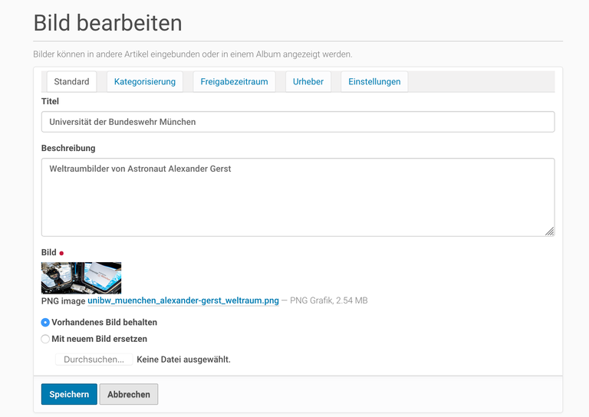Open the Urheber tab

coord(308,81)
